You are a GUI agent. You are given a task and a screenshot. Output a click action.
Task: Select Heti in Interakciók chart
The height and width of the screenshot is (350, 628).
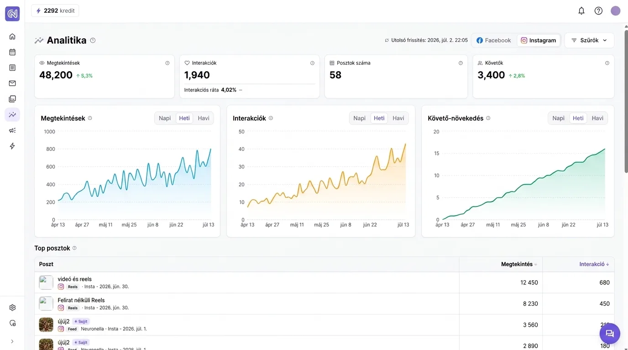click(379, 118)
